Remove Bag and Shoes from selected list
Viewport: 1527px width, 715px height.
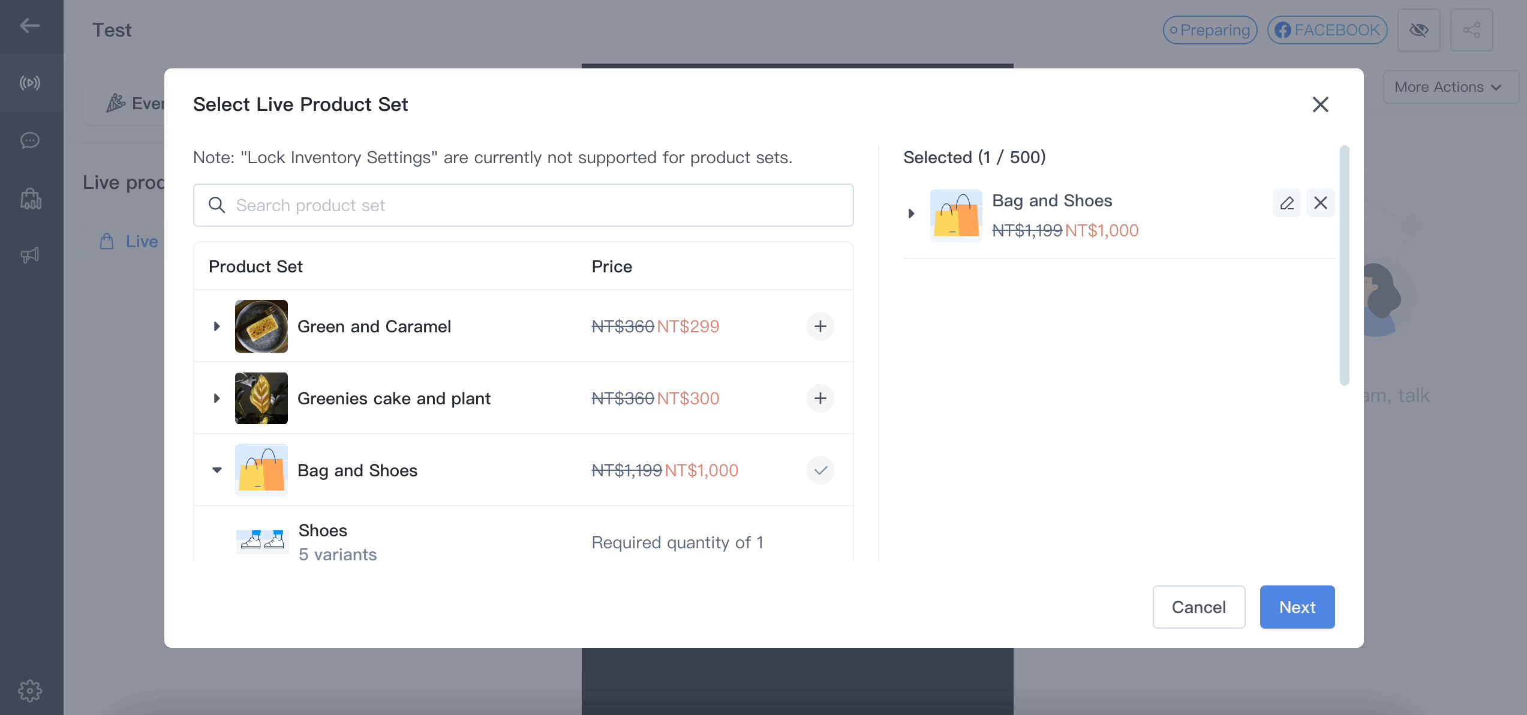pos(1320,203)
